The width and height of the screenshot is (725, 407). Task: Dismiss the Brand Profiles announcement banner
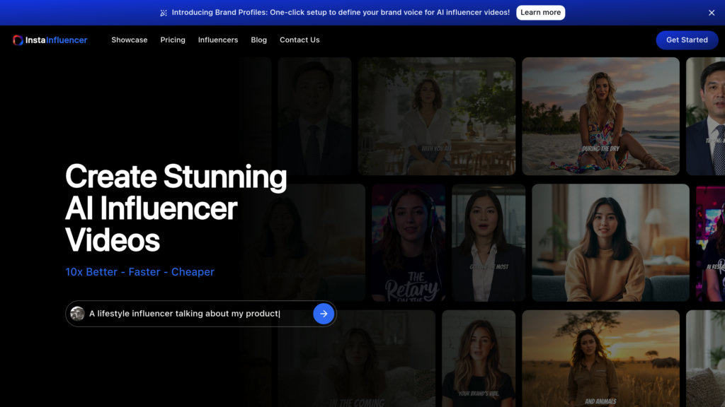point(712,13)
